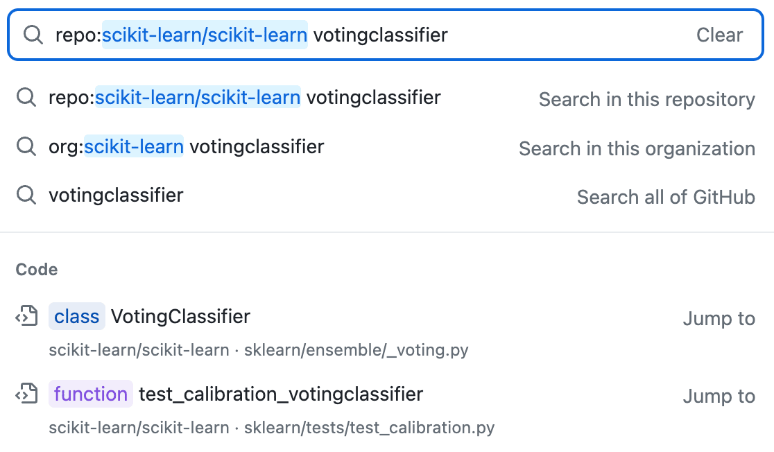The width and height of the screenshot is (774, 452).
Task: Click the sklearn/tests/test_calibration.py path
Action: coord(369,427)
